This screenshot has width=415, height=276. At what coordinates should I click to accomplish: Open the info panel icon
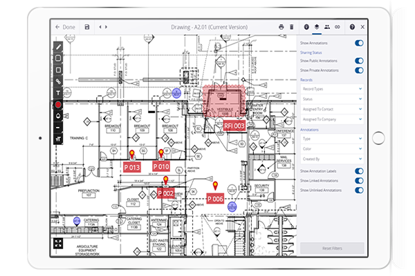(x=306, y=27)
